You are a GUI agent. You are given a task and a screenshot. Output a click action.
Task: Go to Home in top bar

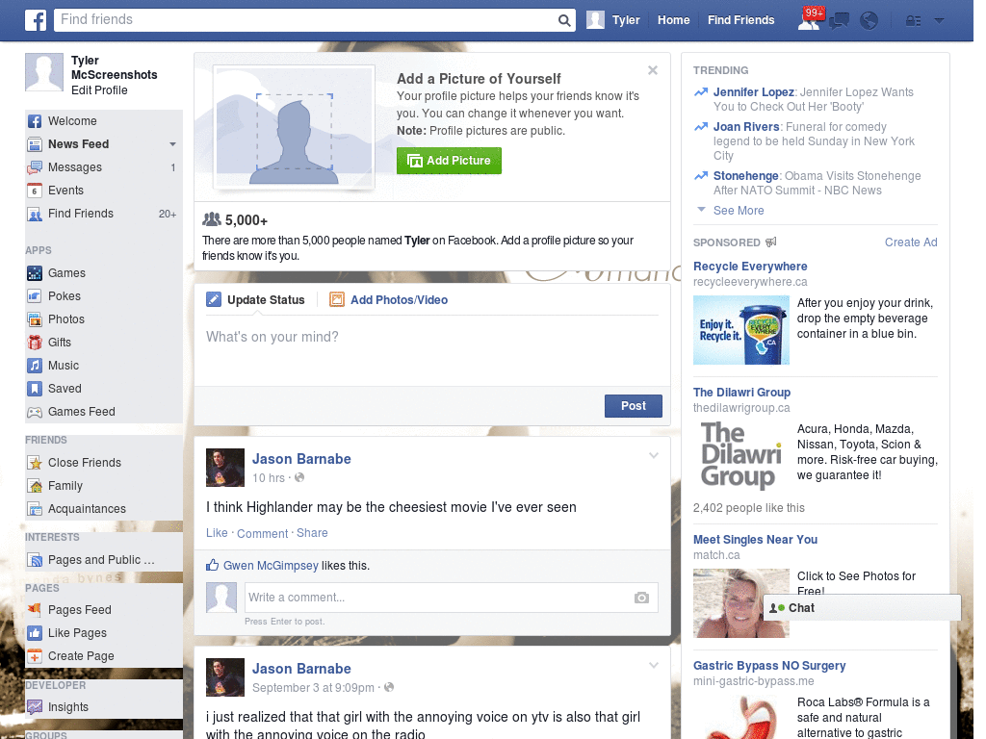673,20
